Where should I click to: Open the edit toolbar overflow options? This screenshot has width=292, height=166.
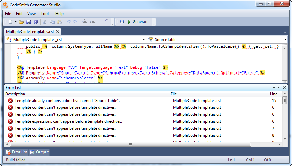tap(112, 24)
